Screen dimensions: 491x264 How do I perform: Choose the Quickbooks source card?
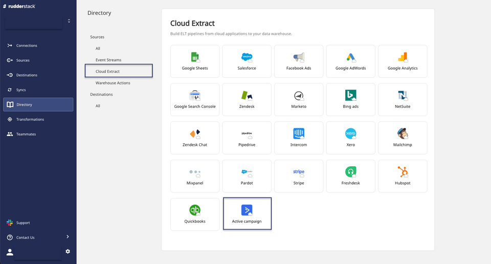pyautogui.click(x=195, y=214)
